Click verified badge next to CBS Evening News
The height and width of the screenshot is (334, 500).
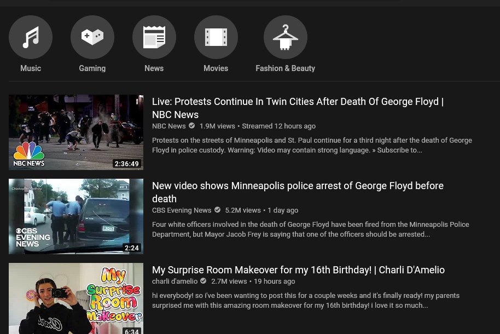click(x=218, y=210)
